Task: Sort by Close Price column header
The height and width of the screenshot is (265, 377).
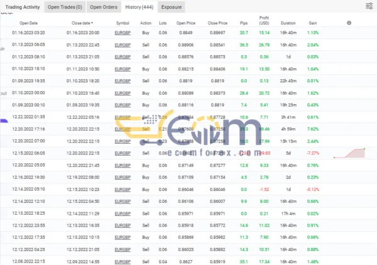Action: tap(217, 23)
